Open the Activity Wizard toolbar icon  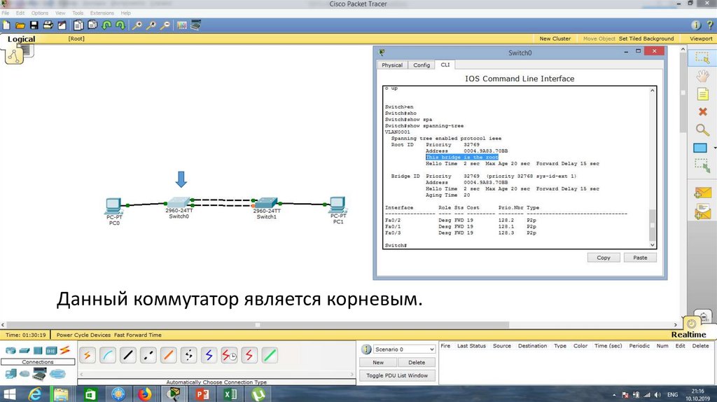[x=62, y=25]
